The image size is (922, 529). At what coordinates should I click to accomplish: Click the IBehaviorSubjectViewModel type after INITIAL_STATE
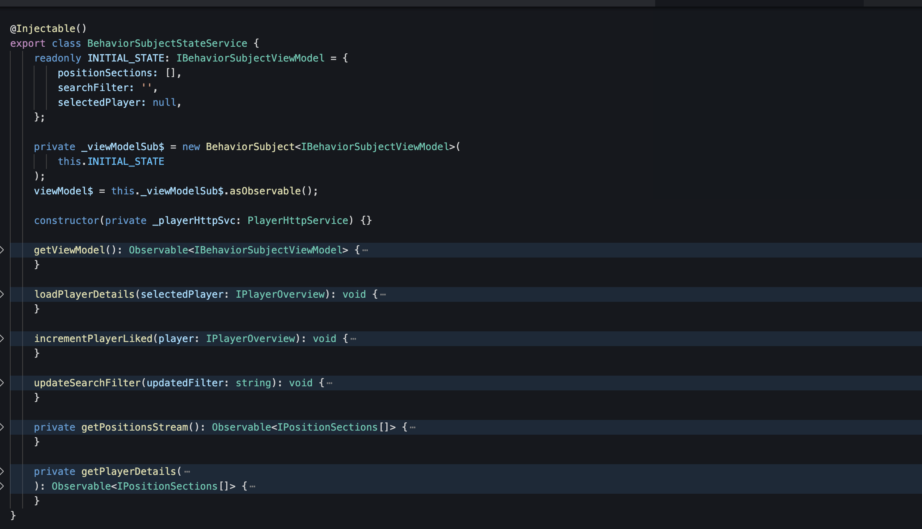tap(250, 58)
